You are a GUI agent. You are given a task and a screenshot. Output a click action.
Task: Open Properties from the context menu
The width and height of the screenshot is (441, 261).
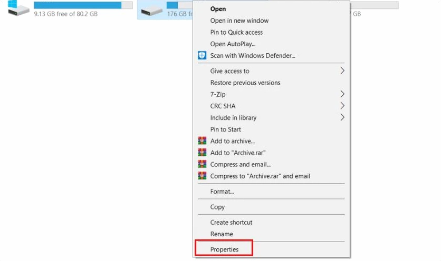tap(224, 249)
